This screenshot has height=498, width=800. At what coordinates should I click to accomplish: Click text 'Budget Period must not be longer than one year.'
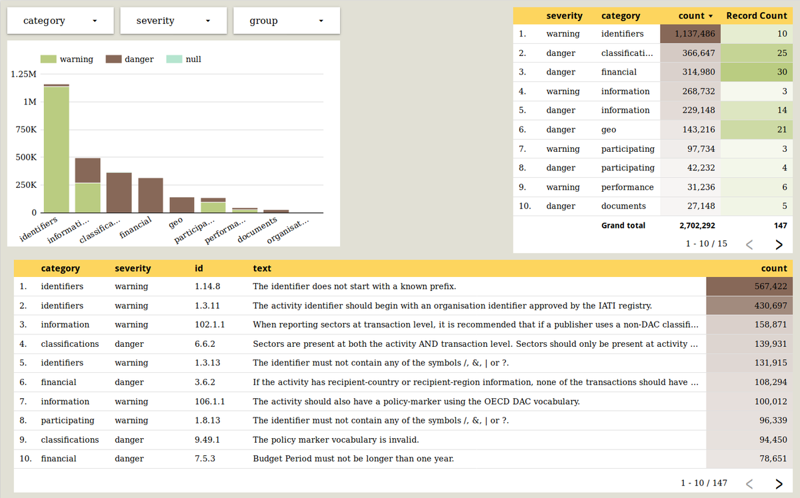click(x=353, y=459)
